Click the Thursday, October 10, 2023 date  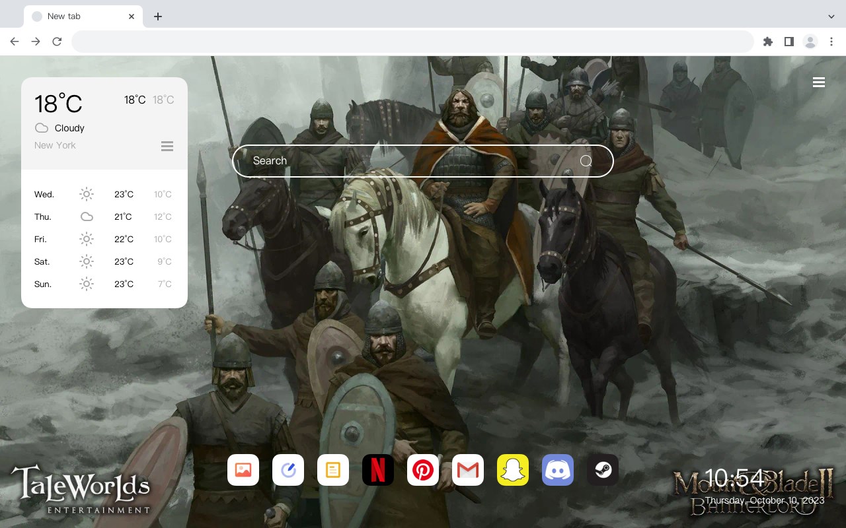click(x=765, y=500)
